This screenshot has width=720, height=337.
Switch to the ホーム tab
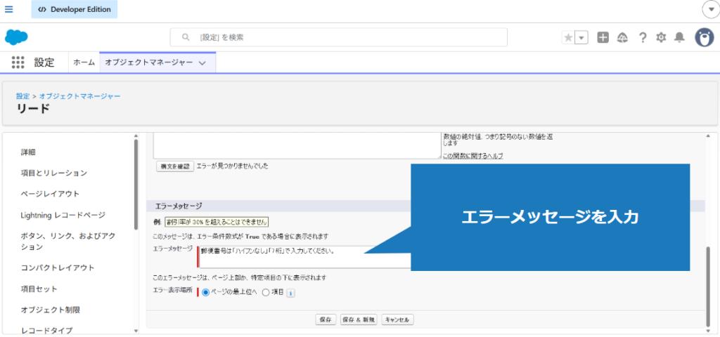pos(84,62)
